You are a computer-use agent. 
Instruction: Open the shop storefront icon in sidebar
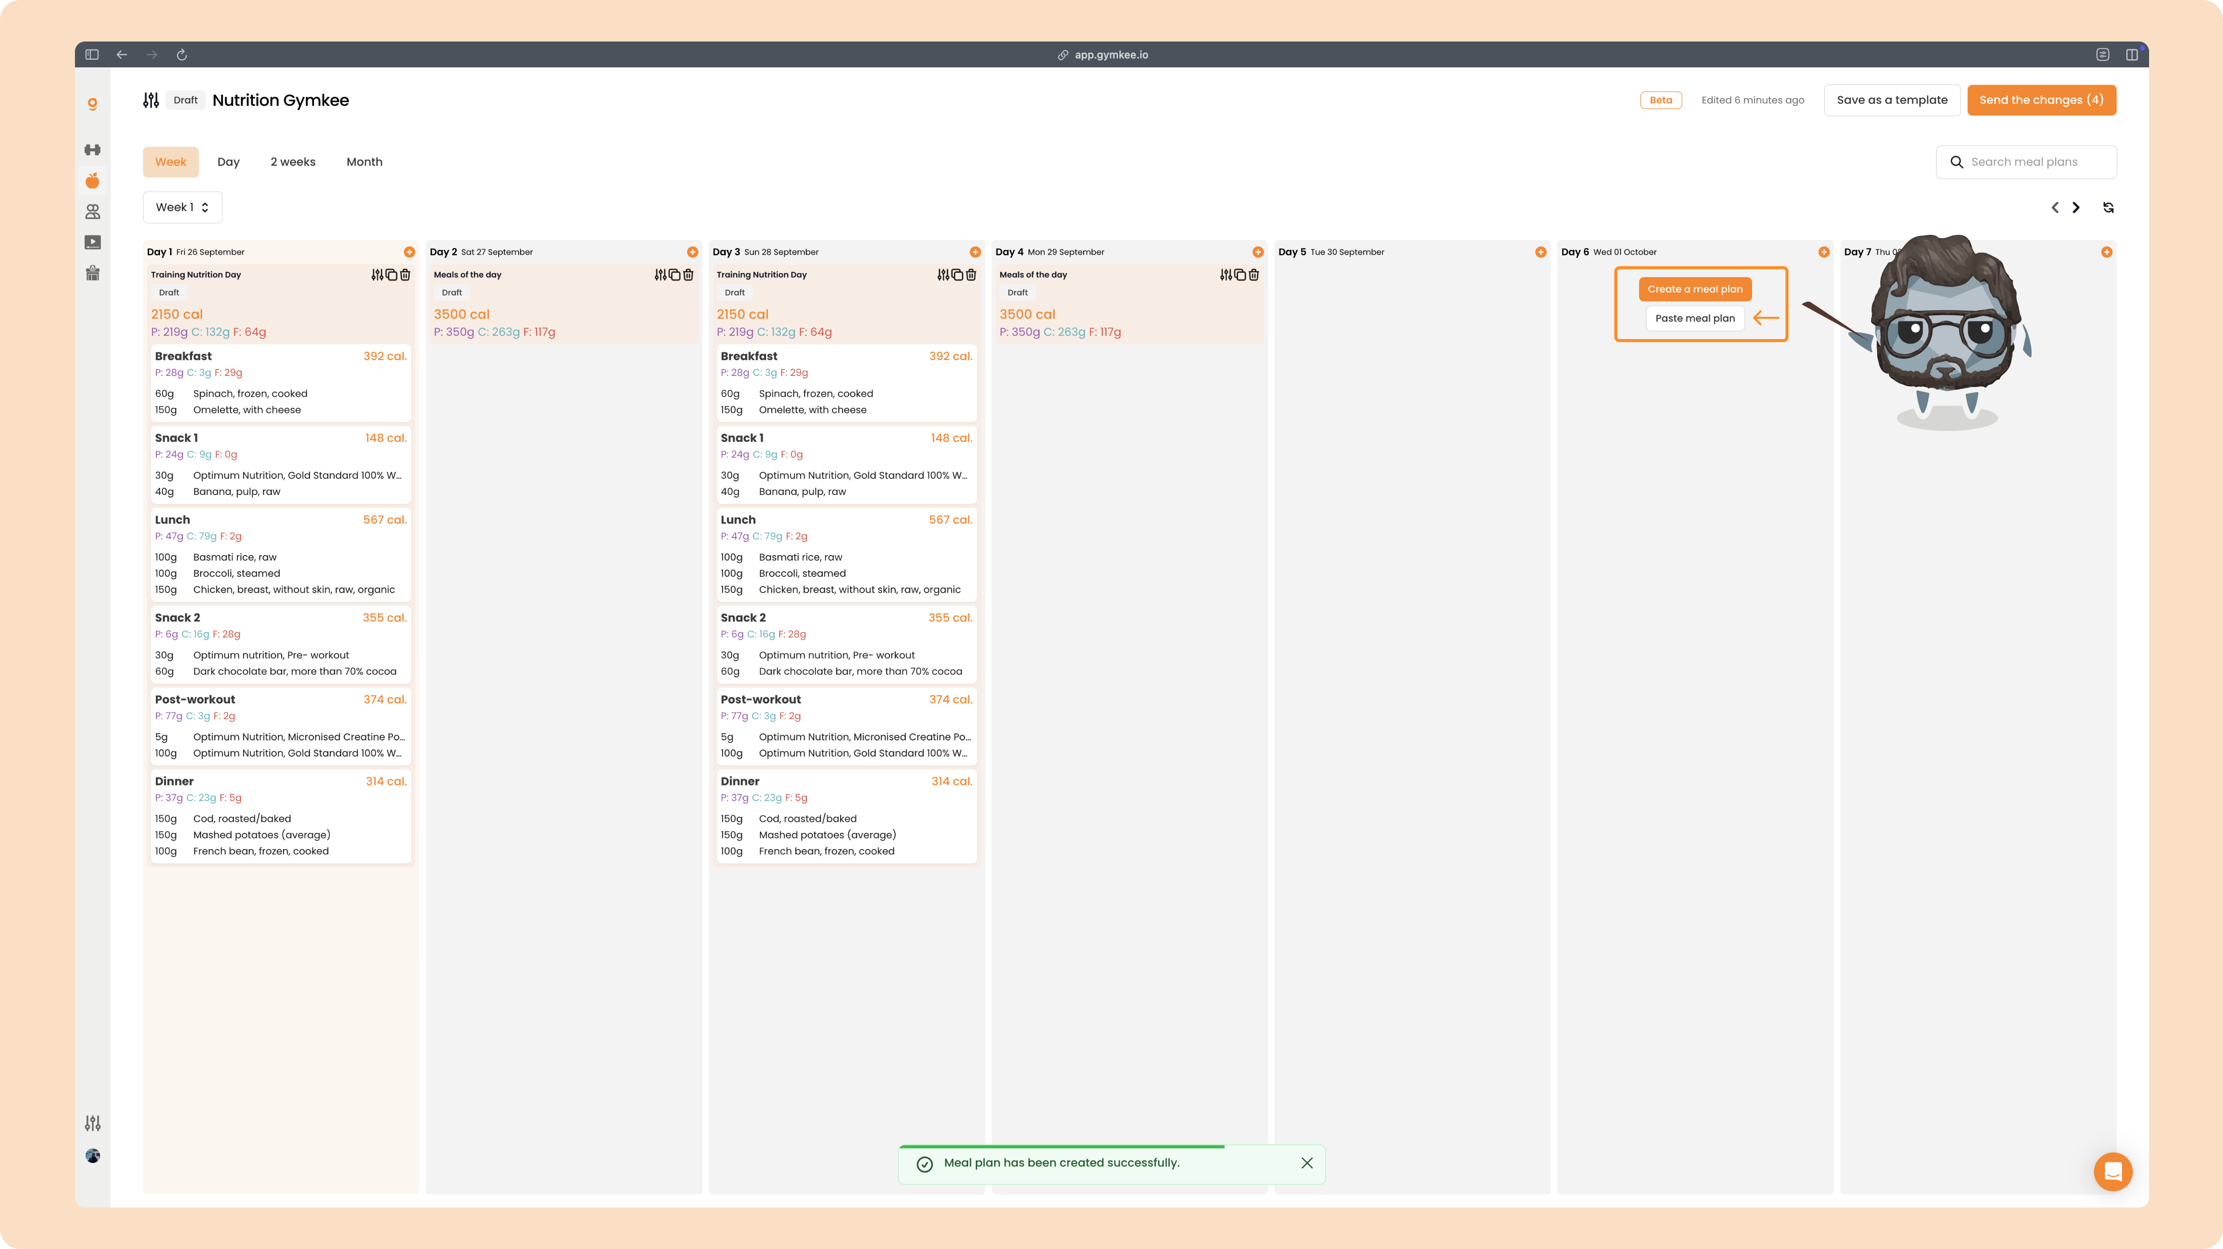pyautogui.click(x=92, y=273)
